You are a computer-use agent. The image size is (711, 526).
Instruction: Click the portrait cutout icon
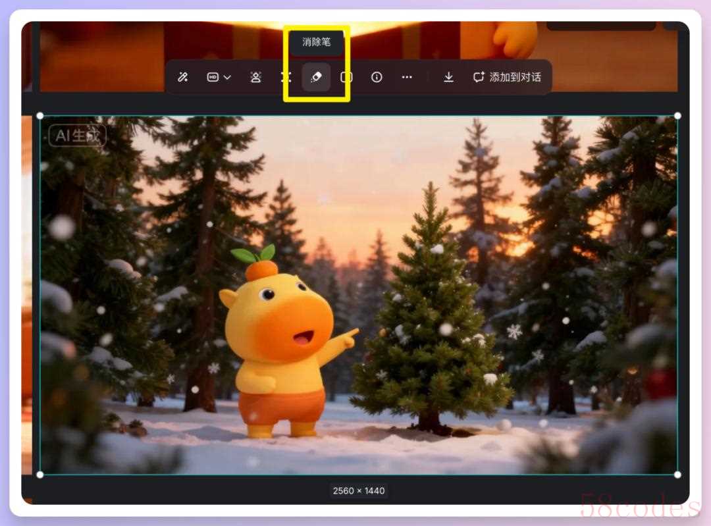255,77
